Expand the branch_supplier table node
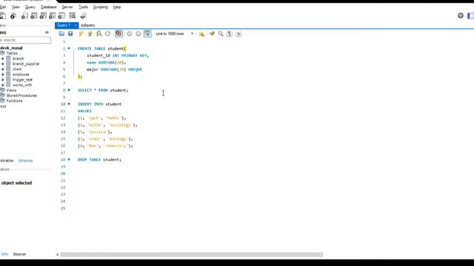Viewport: 474px width, 266px height. pyautogui.click(x=3, y=64)
